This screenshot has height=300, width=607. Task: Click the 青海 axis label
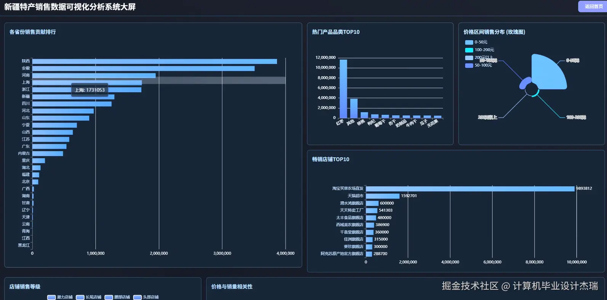tap(26, 231)
